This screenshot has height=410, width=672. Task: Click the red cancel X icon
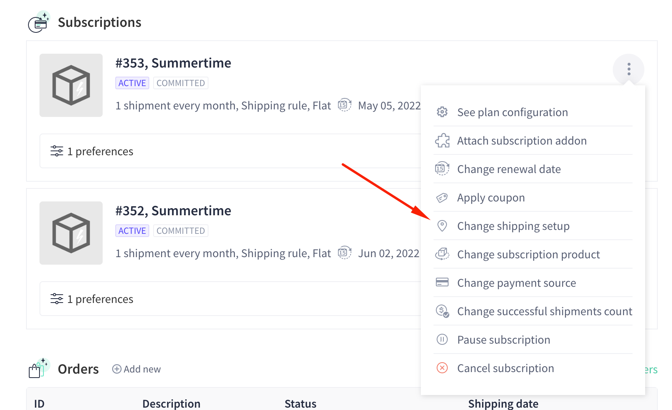[442, 368]
